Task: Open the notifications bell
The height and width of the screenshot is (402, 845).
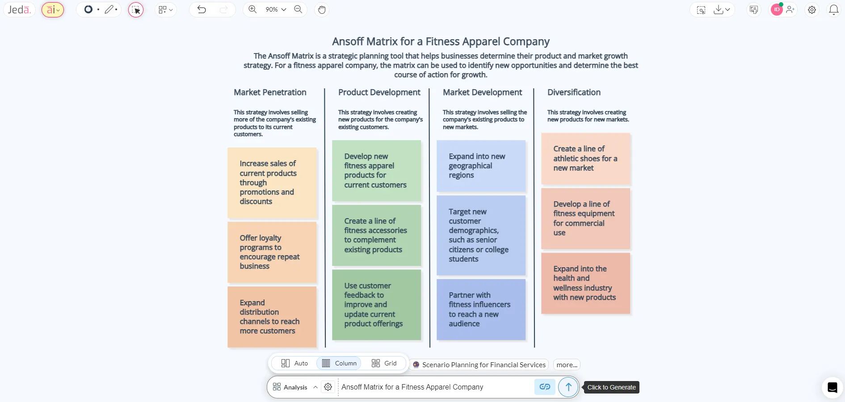Action: pos(834,9)
